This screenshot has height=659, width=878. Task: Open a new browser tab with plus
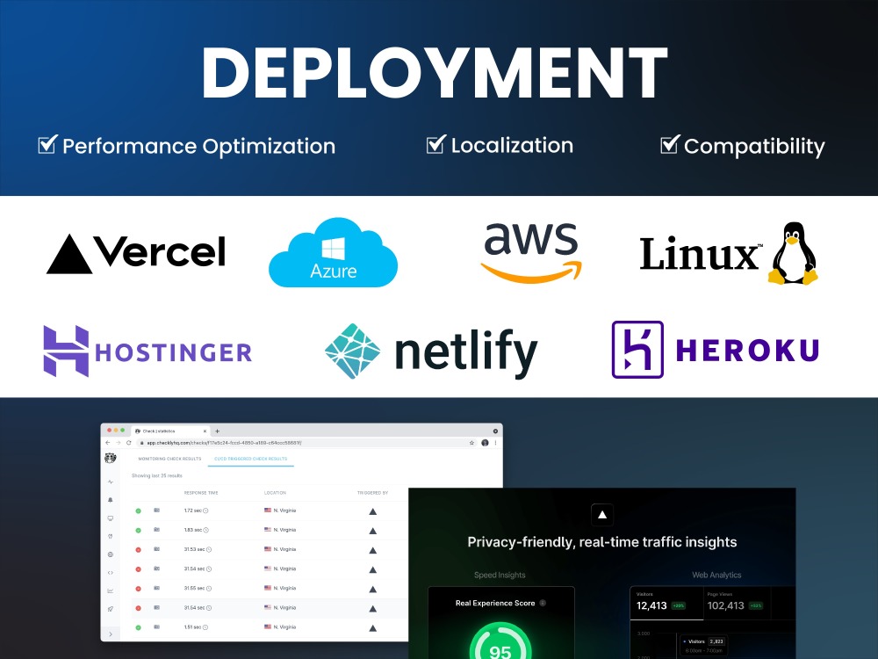[217, 431]
